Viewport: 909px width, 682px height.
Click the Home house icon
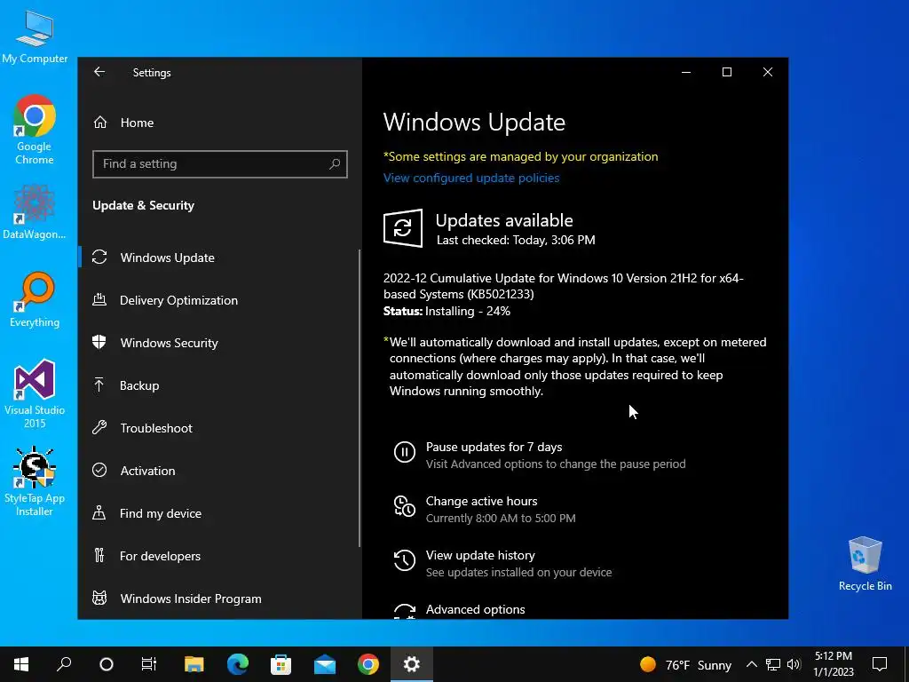tap(100, 123)
